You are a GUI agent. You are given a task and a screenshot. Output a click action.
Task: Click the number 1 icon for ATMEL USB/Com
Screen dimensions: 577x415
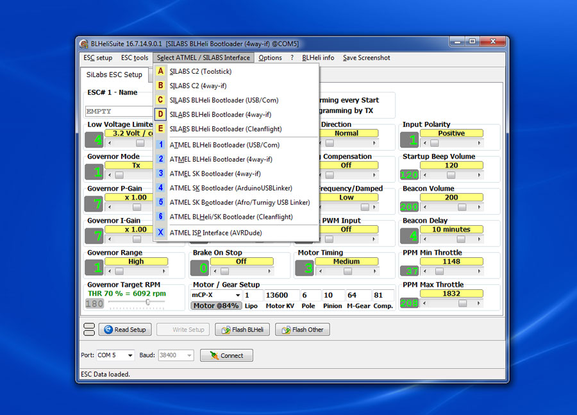160,145
